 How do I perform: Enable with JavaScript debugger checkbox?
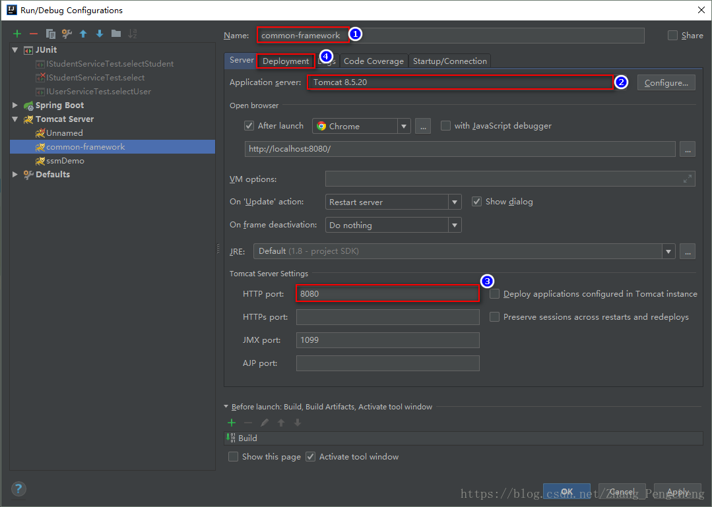coord(446,126)
